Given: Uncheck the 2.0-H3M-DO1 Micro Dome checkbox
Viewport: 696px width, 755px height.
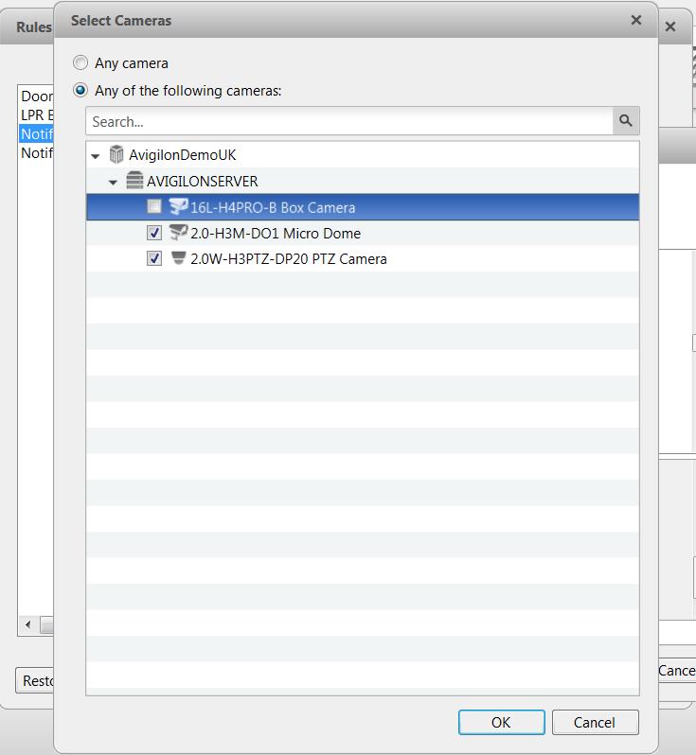Looking at the screenshot, I should pos(154,233).
